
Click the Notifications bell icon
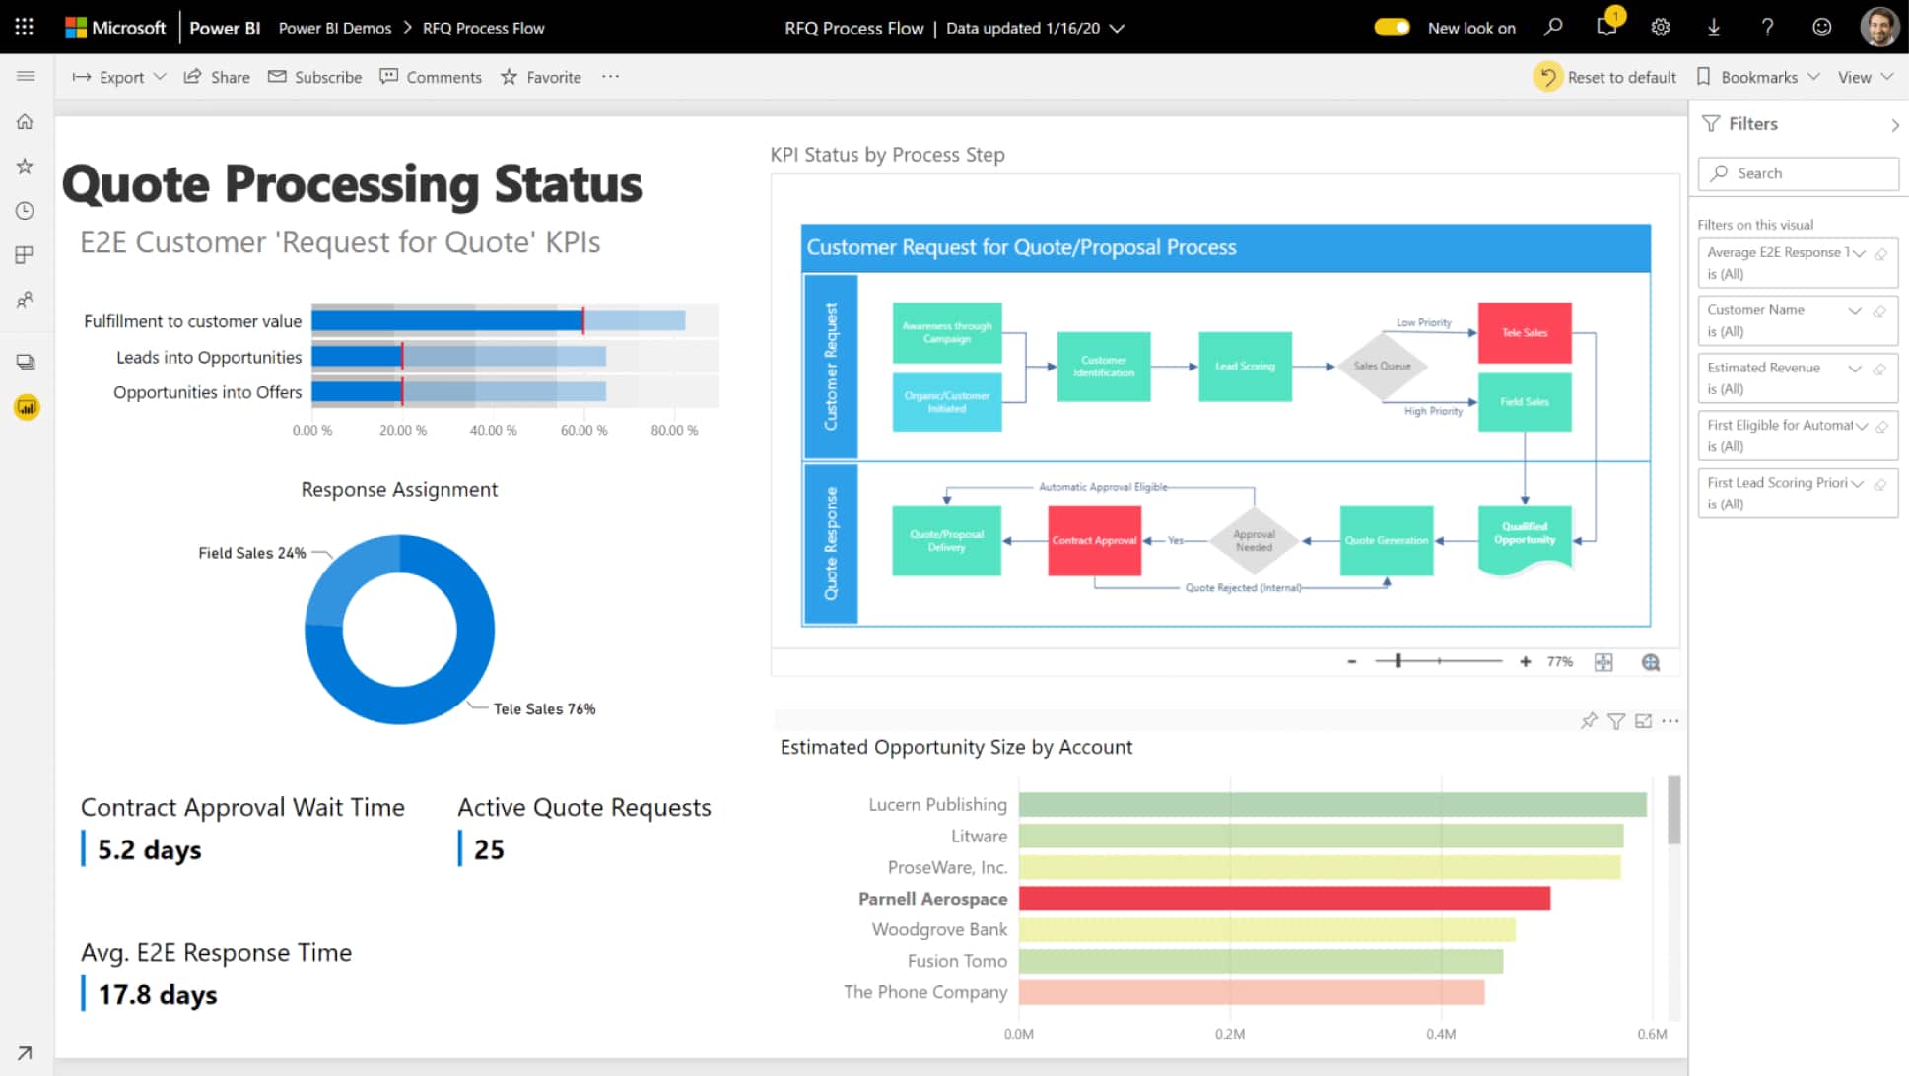[x=1606, y=28]
